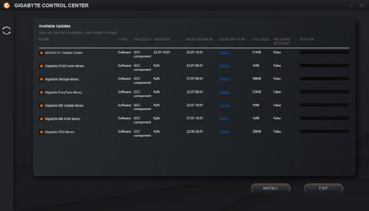The image size is (369, 211).
Task: Open Detail link for Gigabyte RGBFusion library
Action: (x=225, y=66)
